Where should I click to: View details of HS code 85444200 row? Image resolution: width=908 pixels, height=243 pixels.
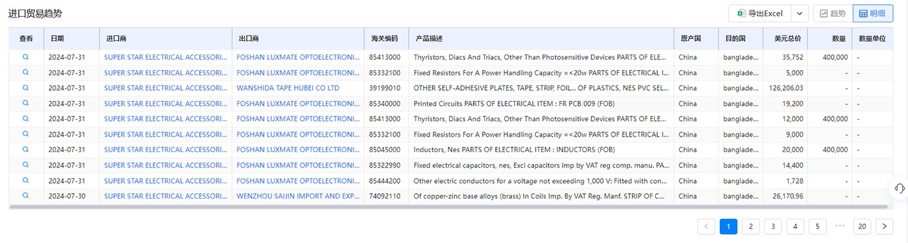[x=26, y=181]
